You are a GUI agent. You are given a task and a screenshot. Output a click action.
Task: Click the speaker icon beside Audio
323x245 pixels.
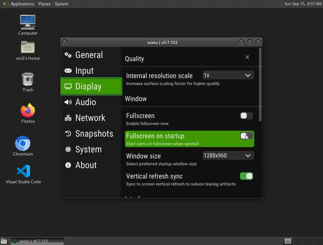pyautogui.click(x=68, y=102)
